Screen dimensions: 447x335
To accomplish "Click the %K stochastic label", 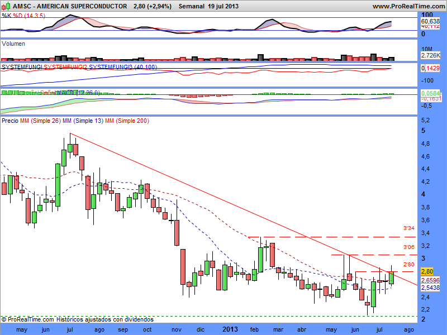I will [7, 16].
